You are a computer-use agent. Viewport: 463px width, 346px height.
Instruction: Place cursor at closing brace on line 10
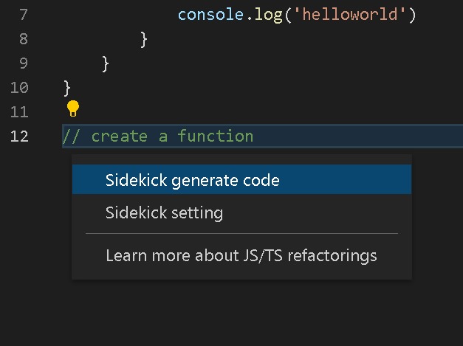coord(67,88)
